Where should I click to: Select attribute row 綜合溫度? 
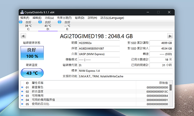click(x=95, y=92)
